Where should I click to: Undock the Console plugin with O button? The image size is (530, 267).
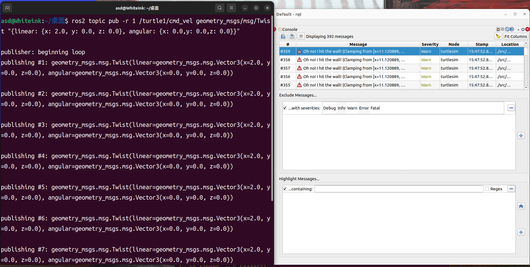(x=523, y=29)
